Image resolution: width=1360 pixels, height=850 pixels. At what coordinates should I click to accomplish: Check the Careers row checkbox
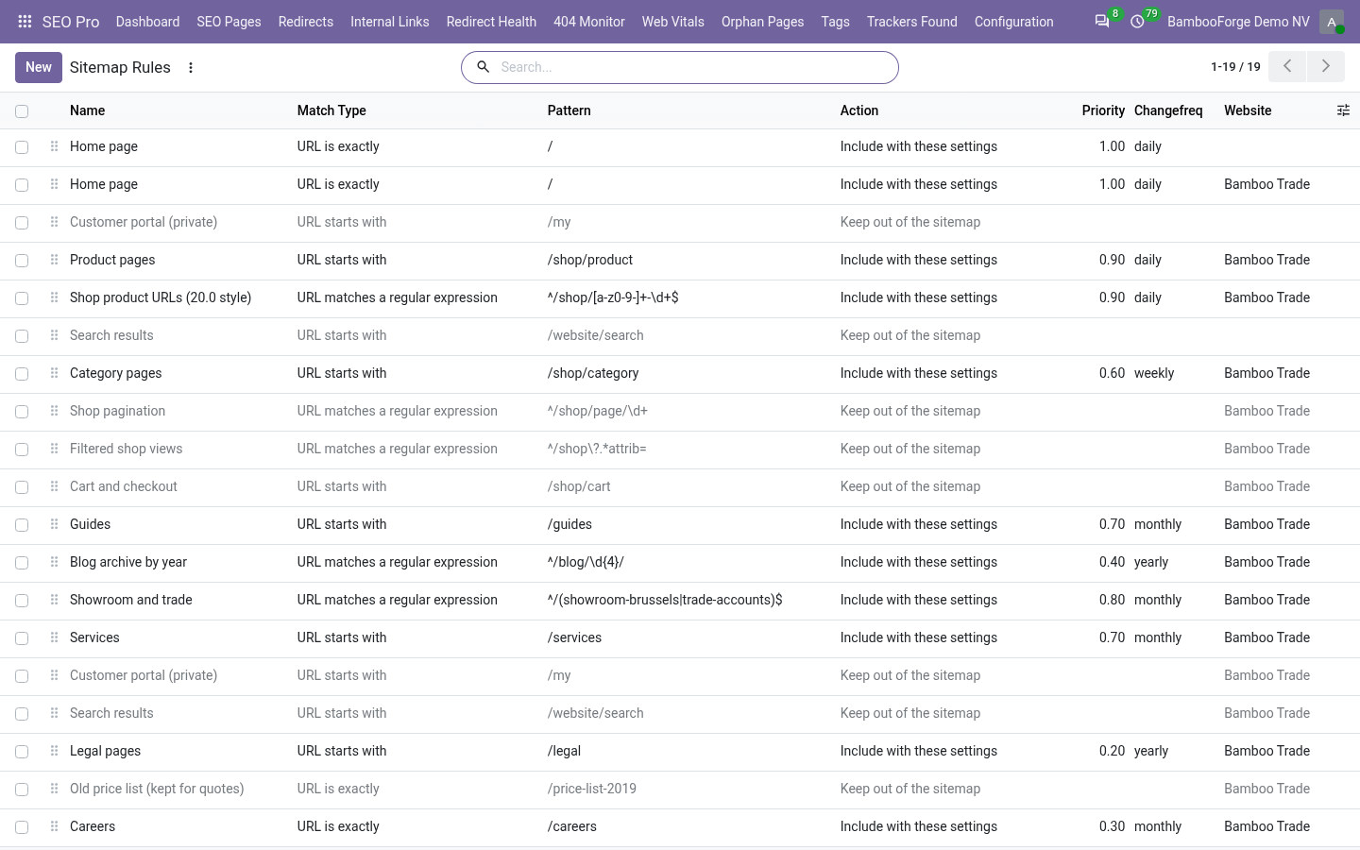coord(22,827)
